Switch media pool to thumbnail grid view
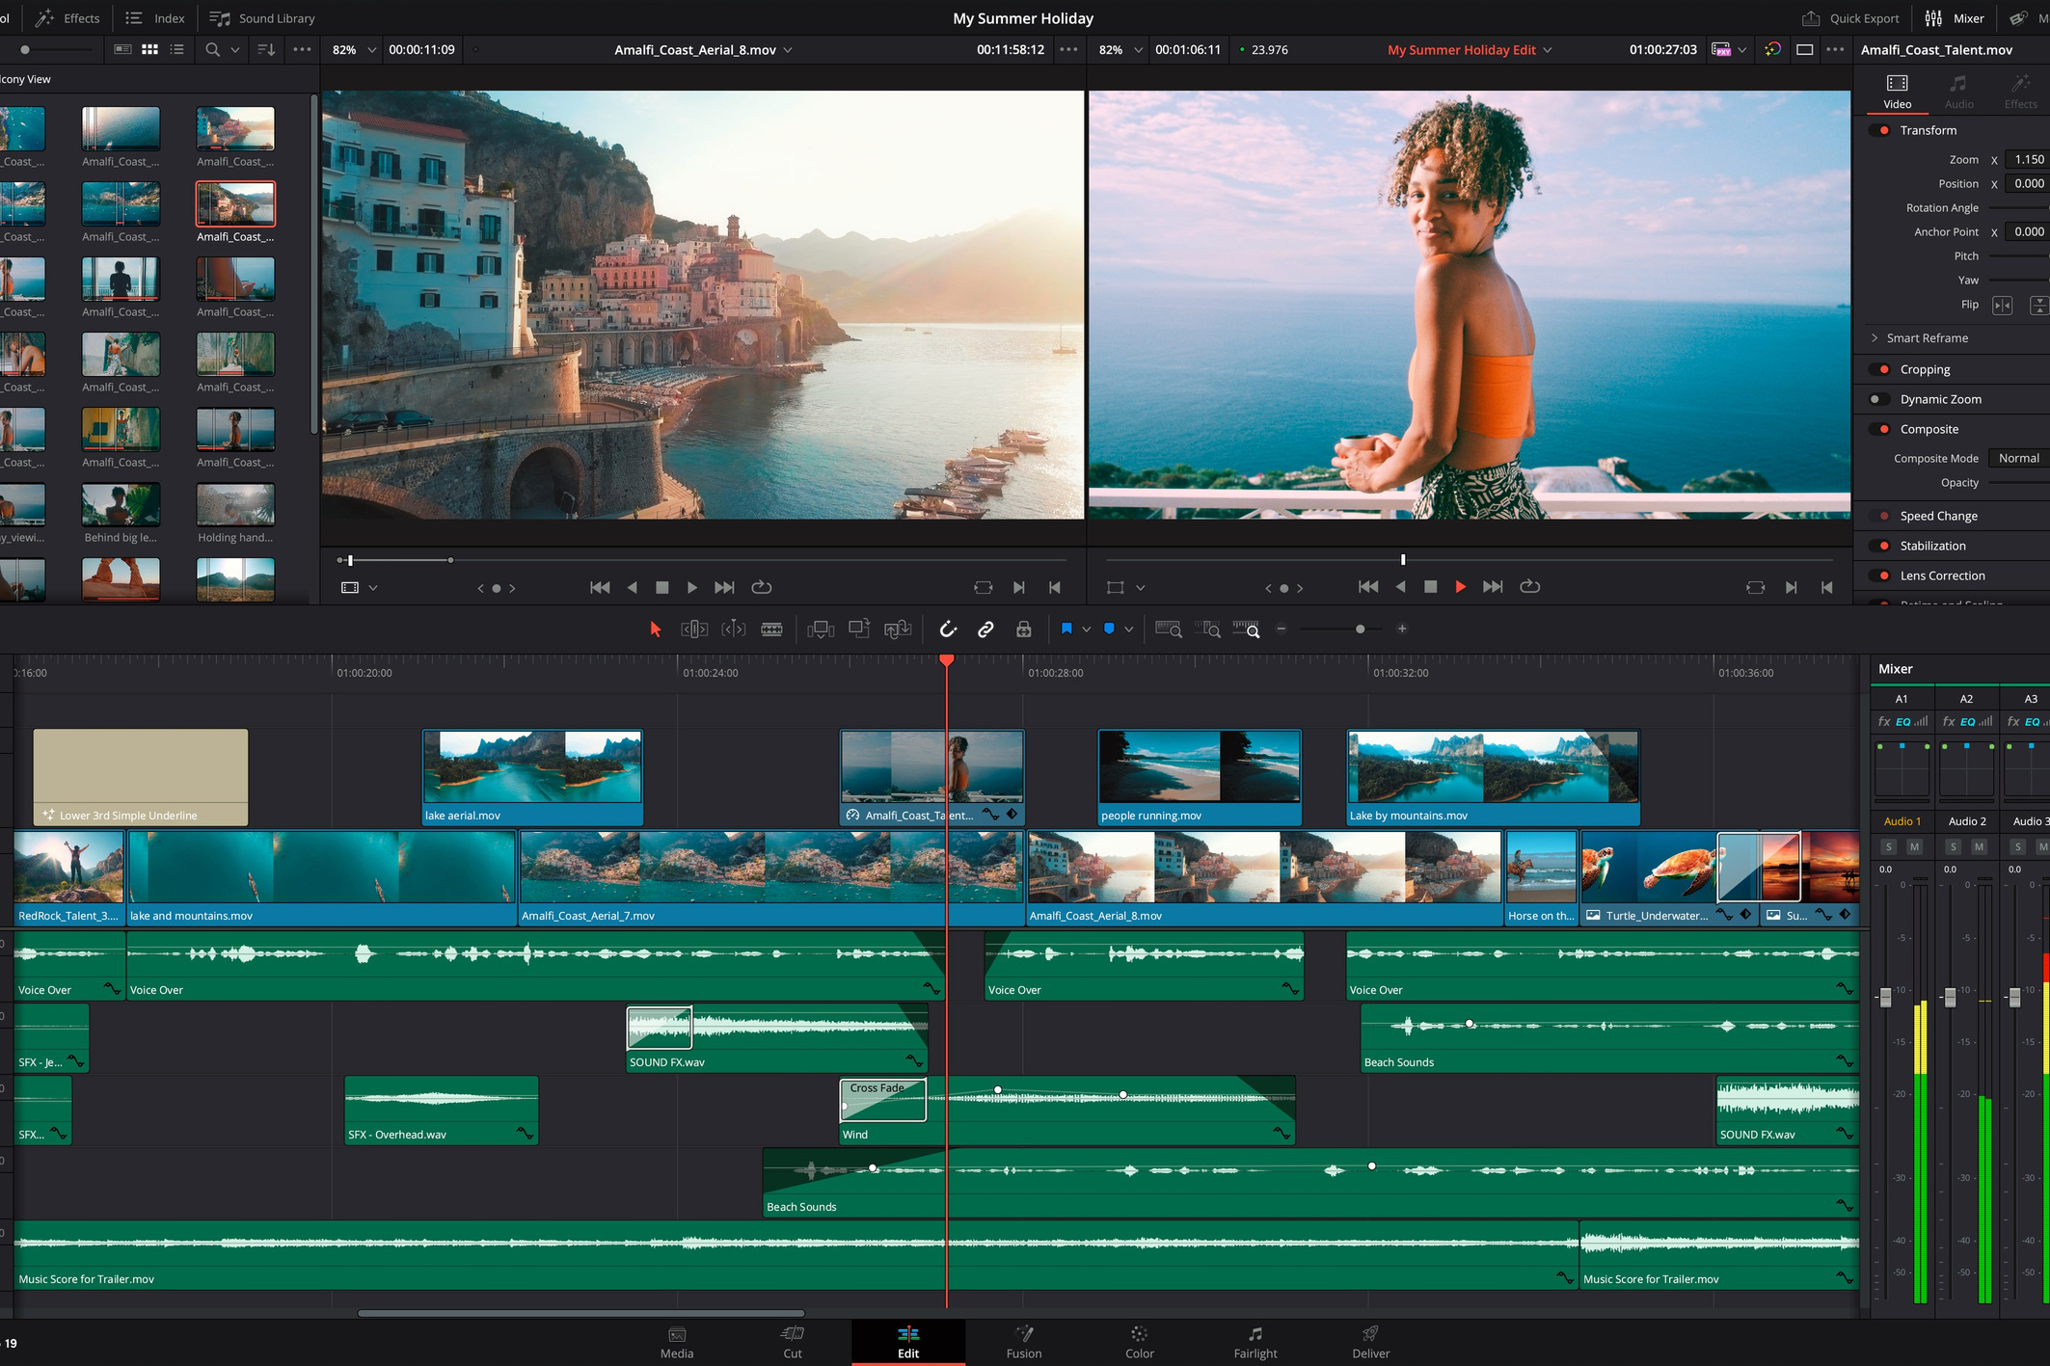Viewport: 2050px width, 1366px height. (x=149, y=49)
